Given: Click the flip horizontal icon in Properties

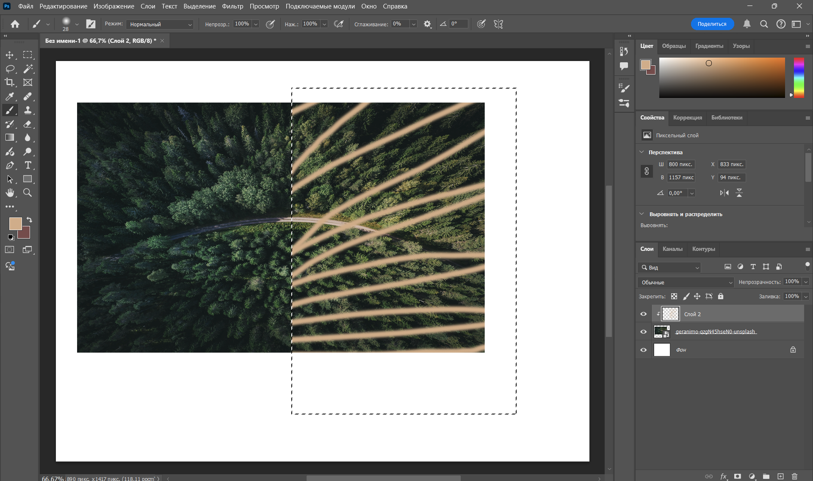Looking at the screenshot, I should (724, 193).
